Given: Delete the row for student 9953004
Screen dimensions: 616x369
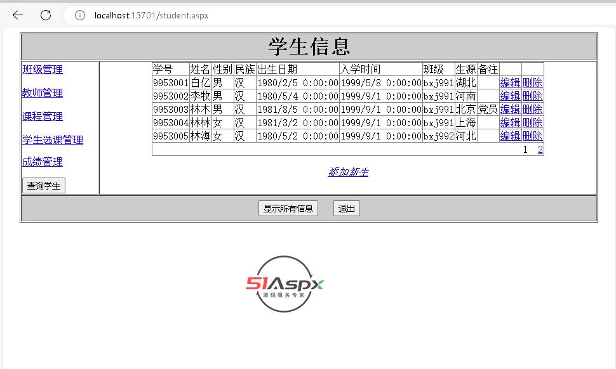Looking at the screenshot, I should click(x=532, y=122).
